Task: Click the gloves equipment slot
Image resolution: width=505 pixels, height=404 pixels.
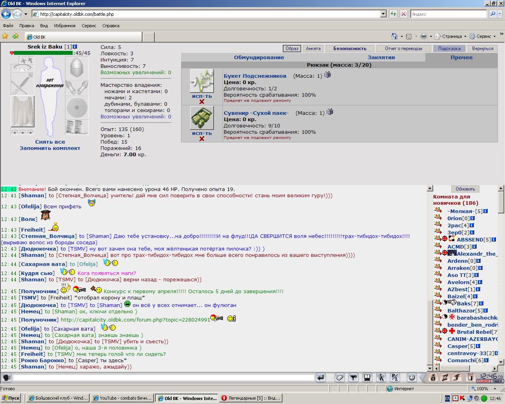Action: tap(77, 88)
